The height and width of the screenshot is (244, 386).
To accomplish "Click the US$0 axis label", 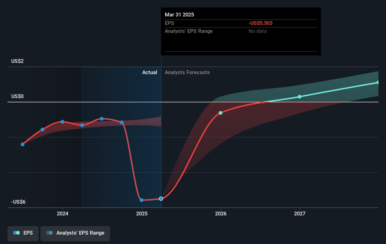I will (x=18, y=96).
